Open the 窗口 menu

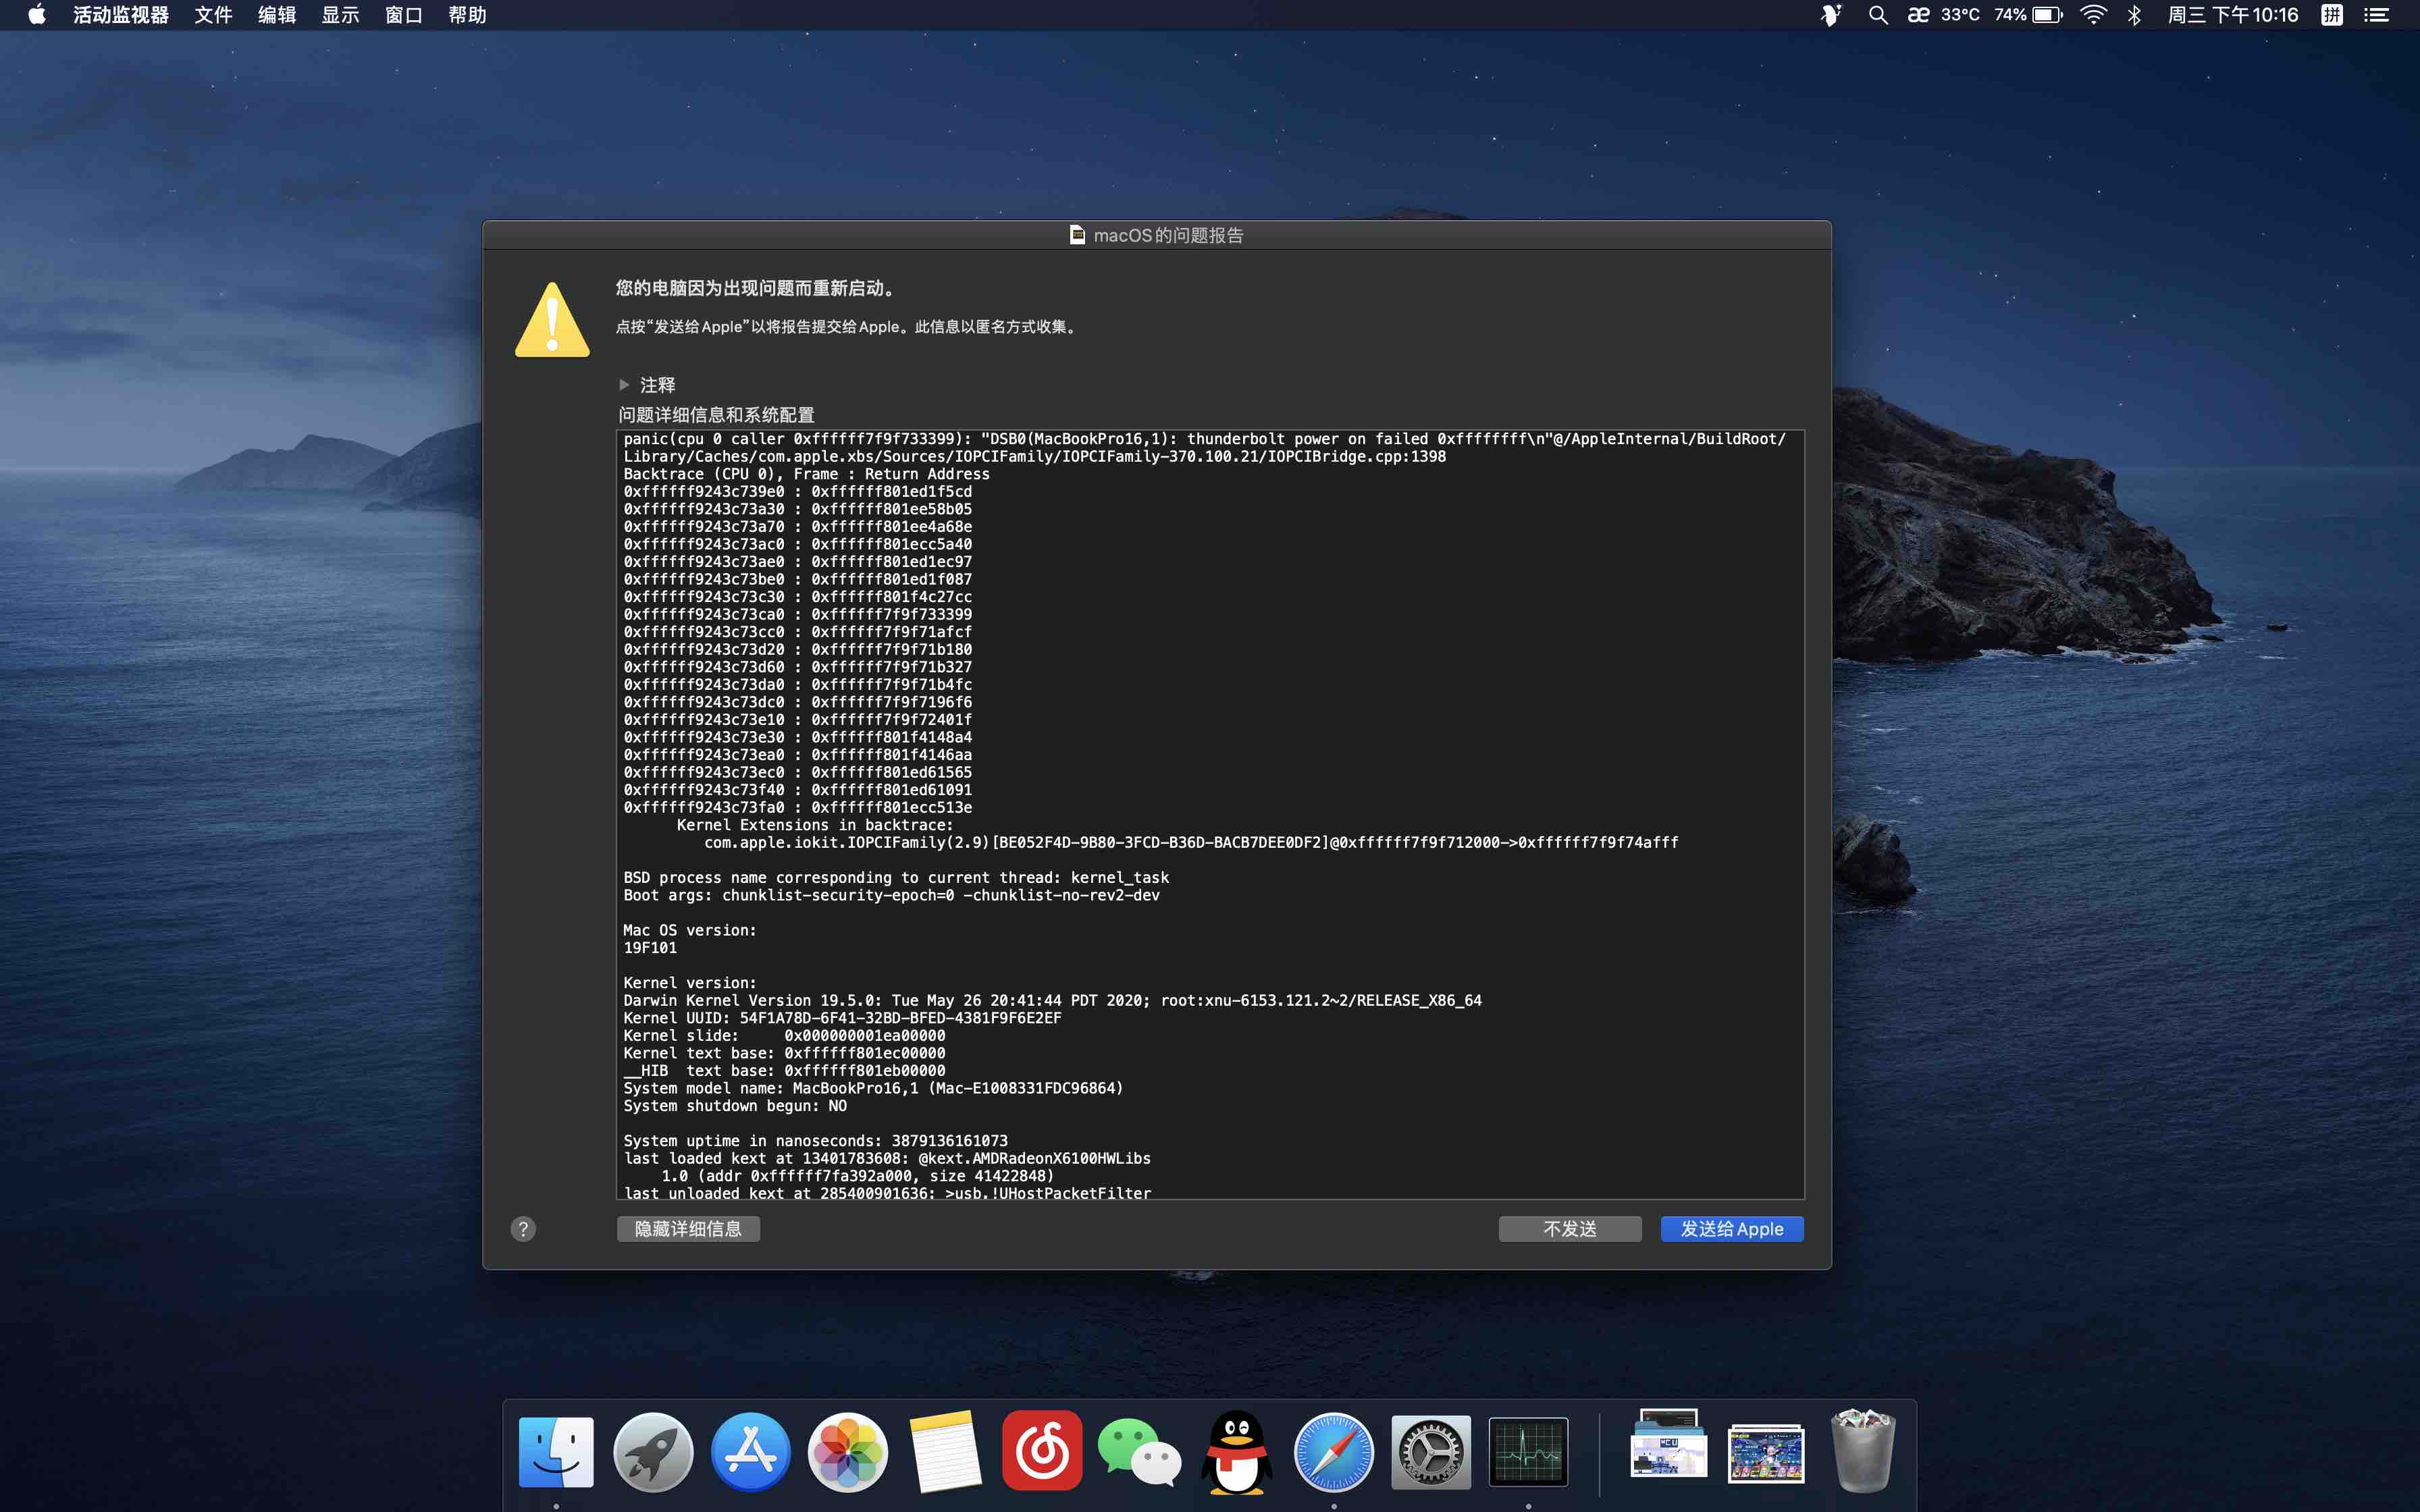[x=403, y=15]
